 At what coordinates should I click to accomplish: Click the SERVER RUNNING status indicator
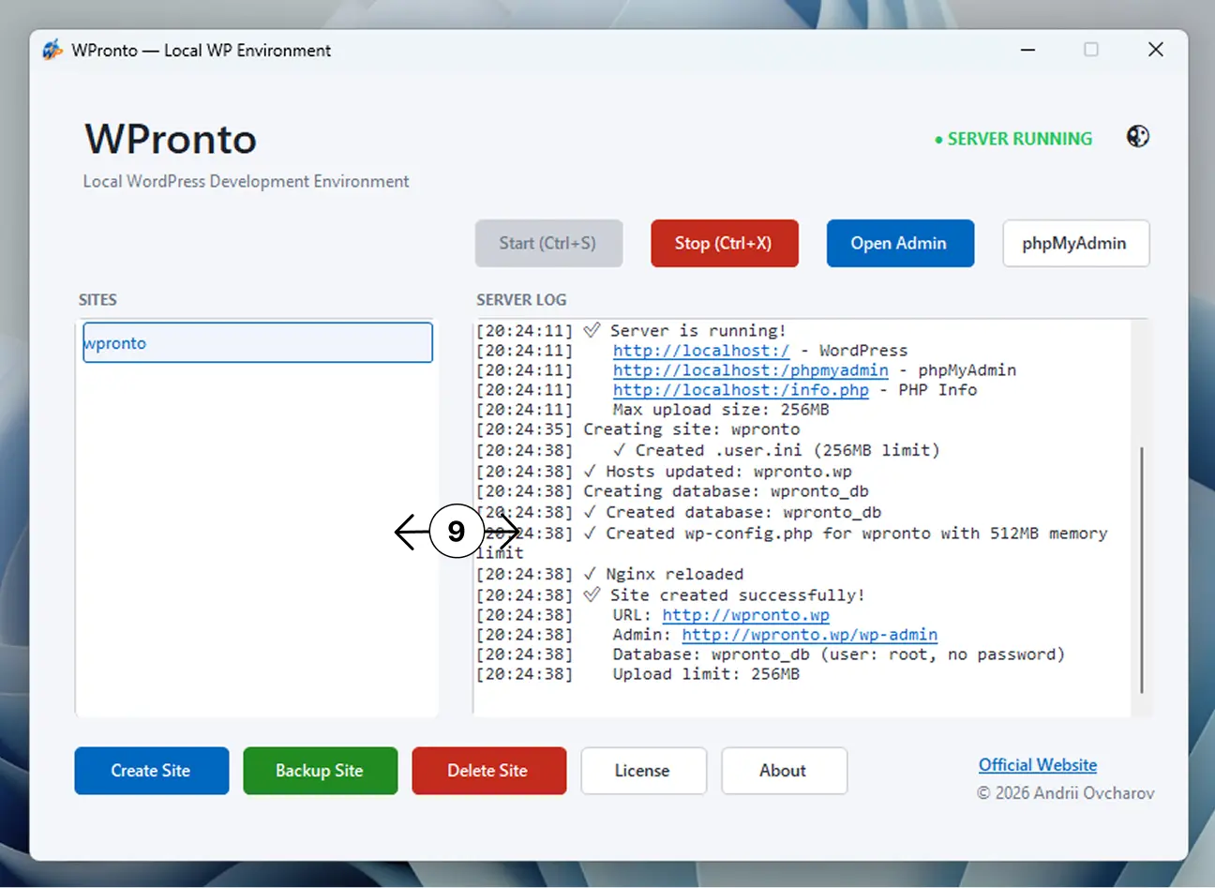[1013, 139]
